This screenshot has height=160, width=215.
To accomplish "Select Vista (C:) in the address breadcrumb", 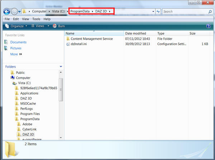I will click(58, 11).
